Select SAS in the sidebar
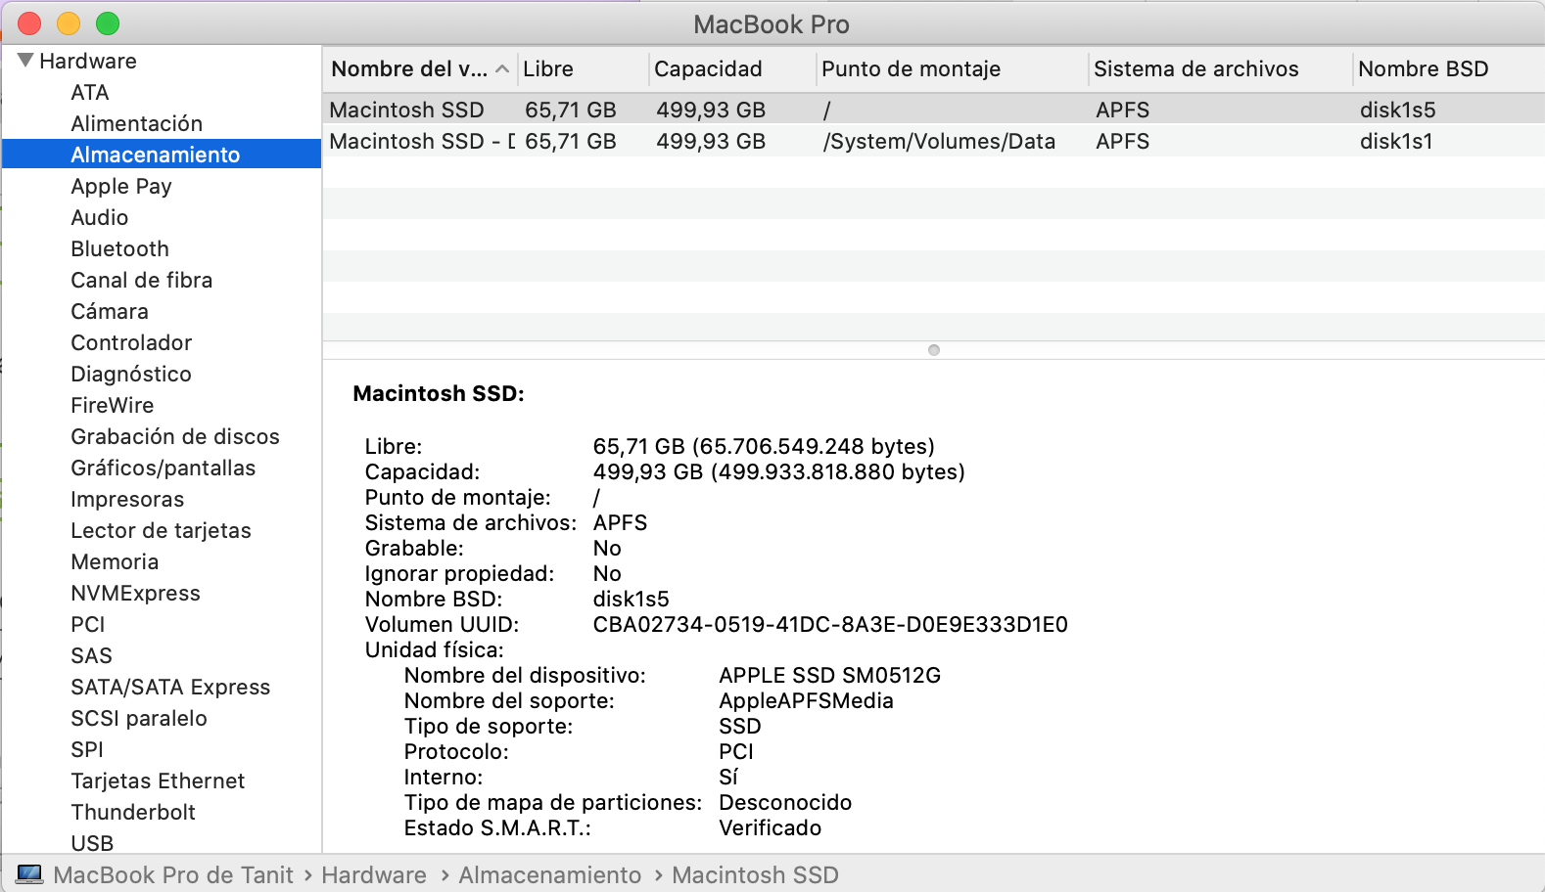Image resolution: width=1545 pixels, height=892 pixels. pos(92,655)
